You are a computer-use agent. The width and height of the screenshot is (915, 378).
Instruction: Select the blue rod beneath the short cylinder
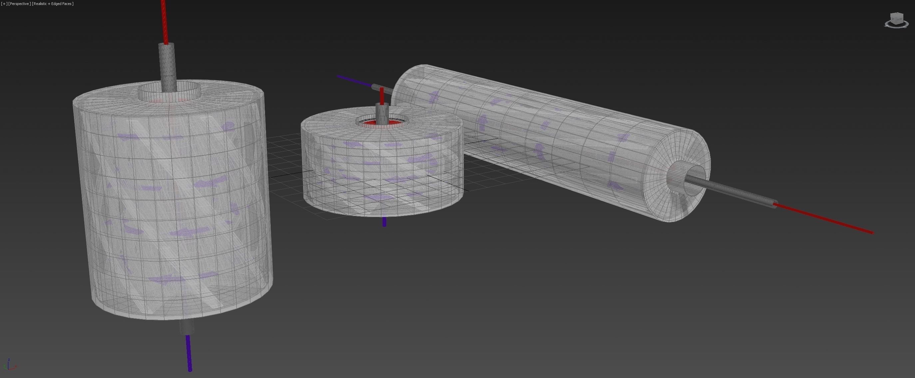(x=384, y=222)
